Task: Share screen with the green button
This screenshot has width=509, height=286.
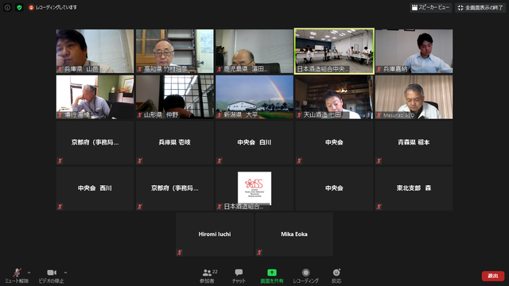Action: click(272, 276)
